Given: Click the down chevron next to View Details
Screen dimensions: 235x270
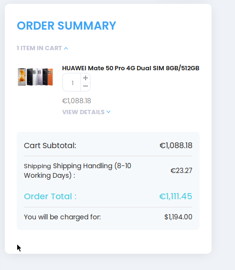Looking at the screenshot, I should click(108, 112).
